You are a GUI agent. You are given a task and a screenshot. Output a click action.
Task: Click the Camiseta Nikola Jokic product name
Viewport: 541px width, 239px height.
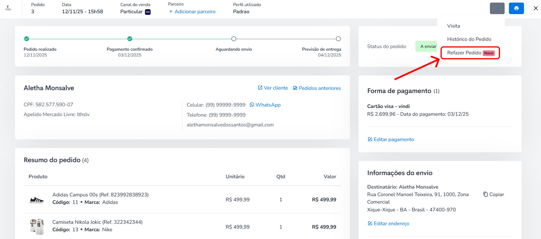pyautogui.click(x=97, y=222)
